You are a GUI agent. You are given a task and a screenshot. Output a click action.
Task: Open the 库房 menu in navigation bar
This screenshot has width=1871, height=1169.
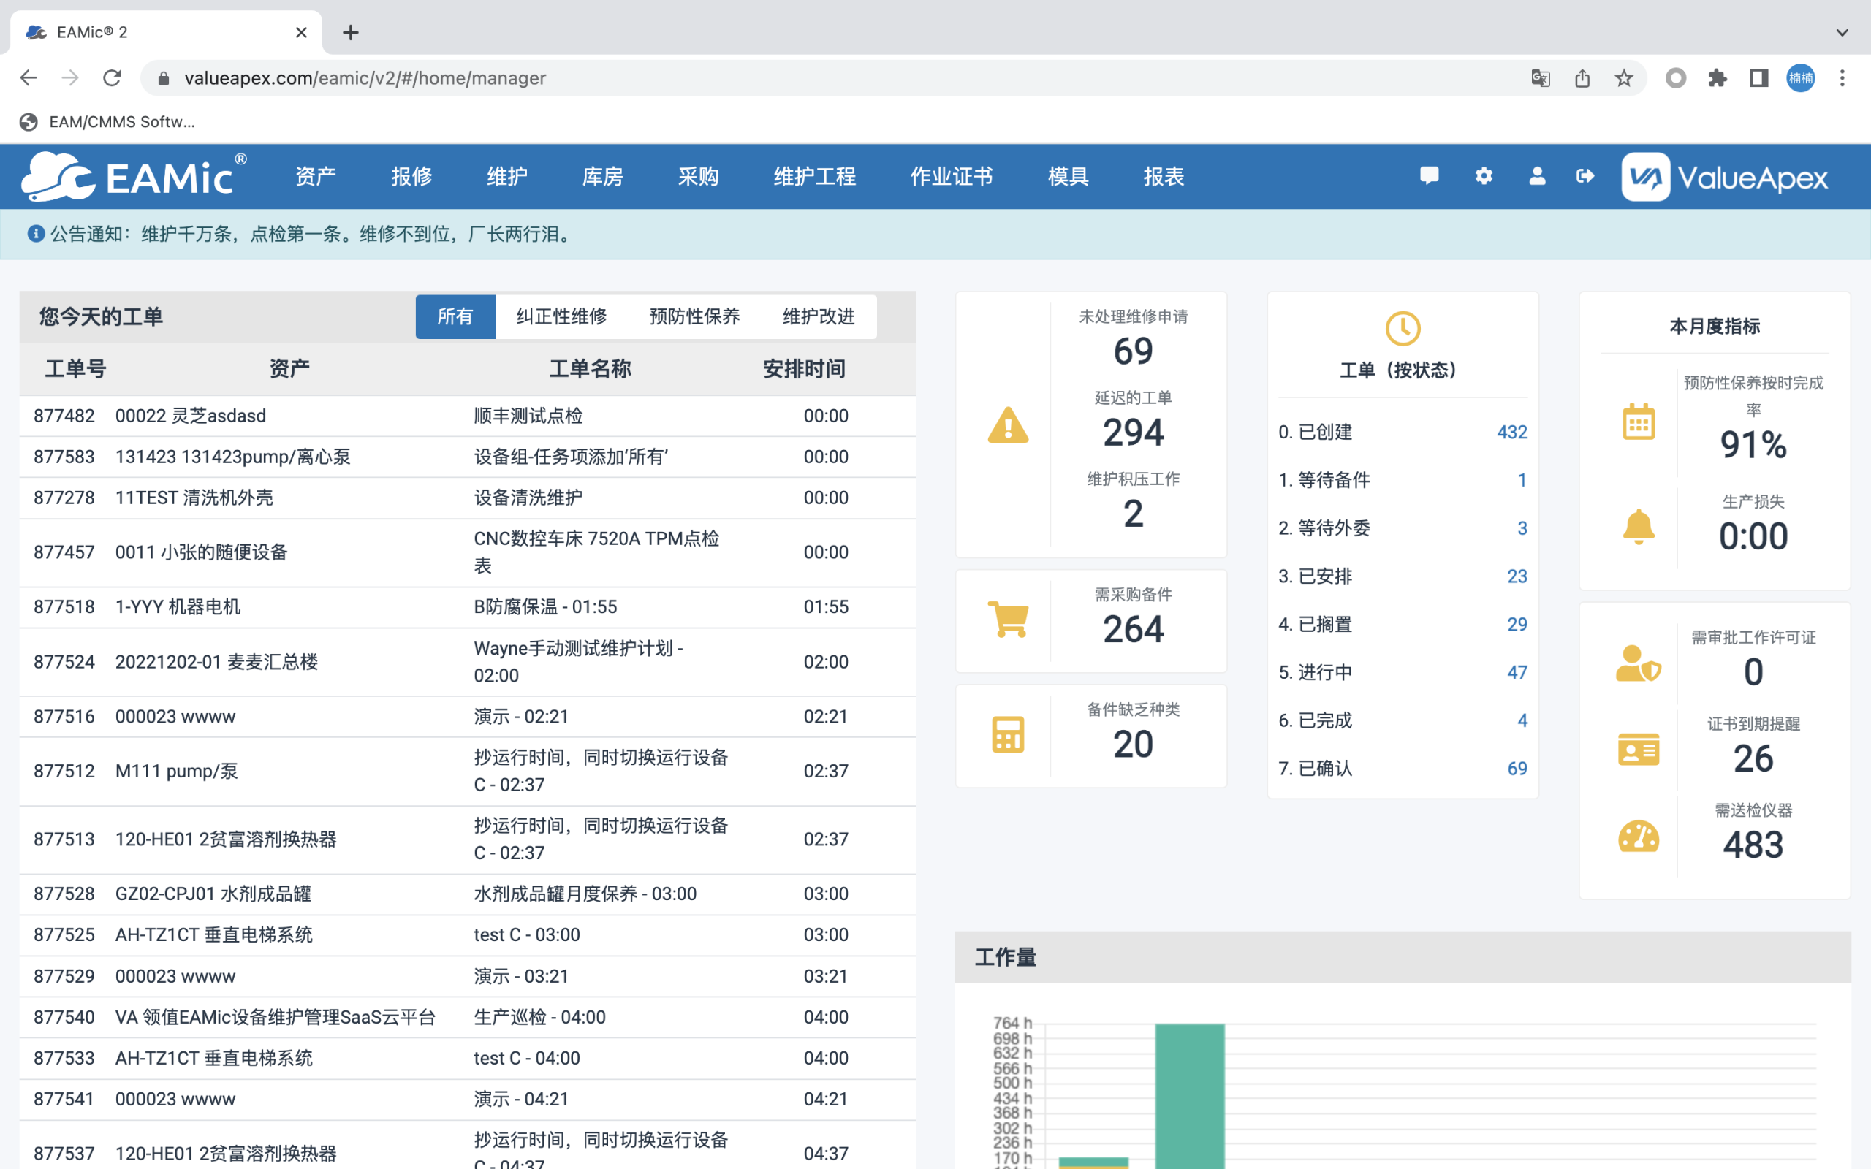(x=602, y=176)
